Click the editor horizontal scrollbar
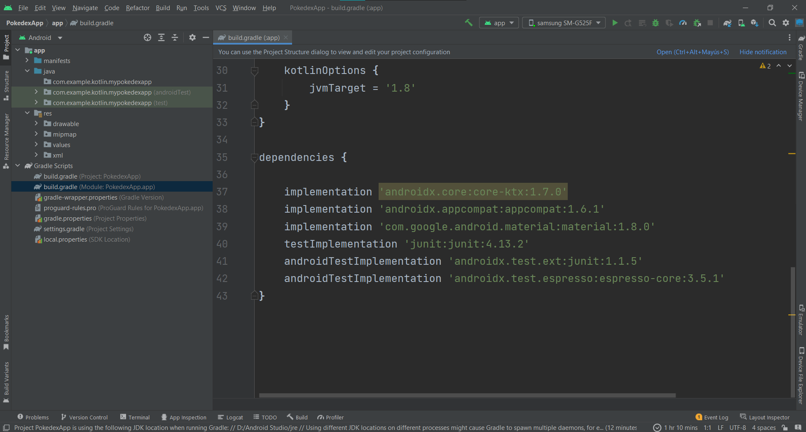The height and width of the screenshot is (432, 806). click(467, 395)
